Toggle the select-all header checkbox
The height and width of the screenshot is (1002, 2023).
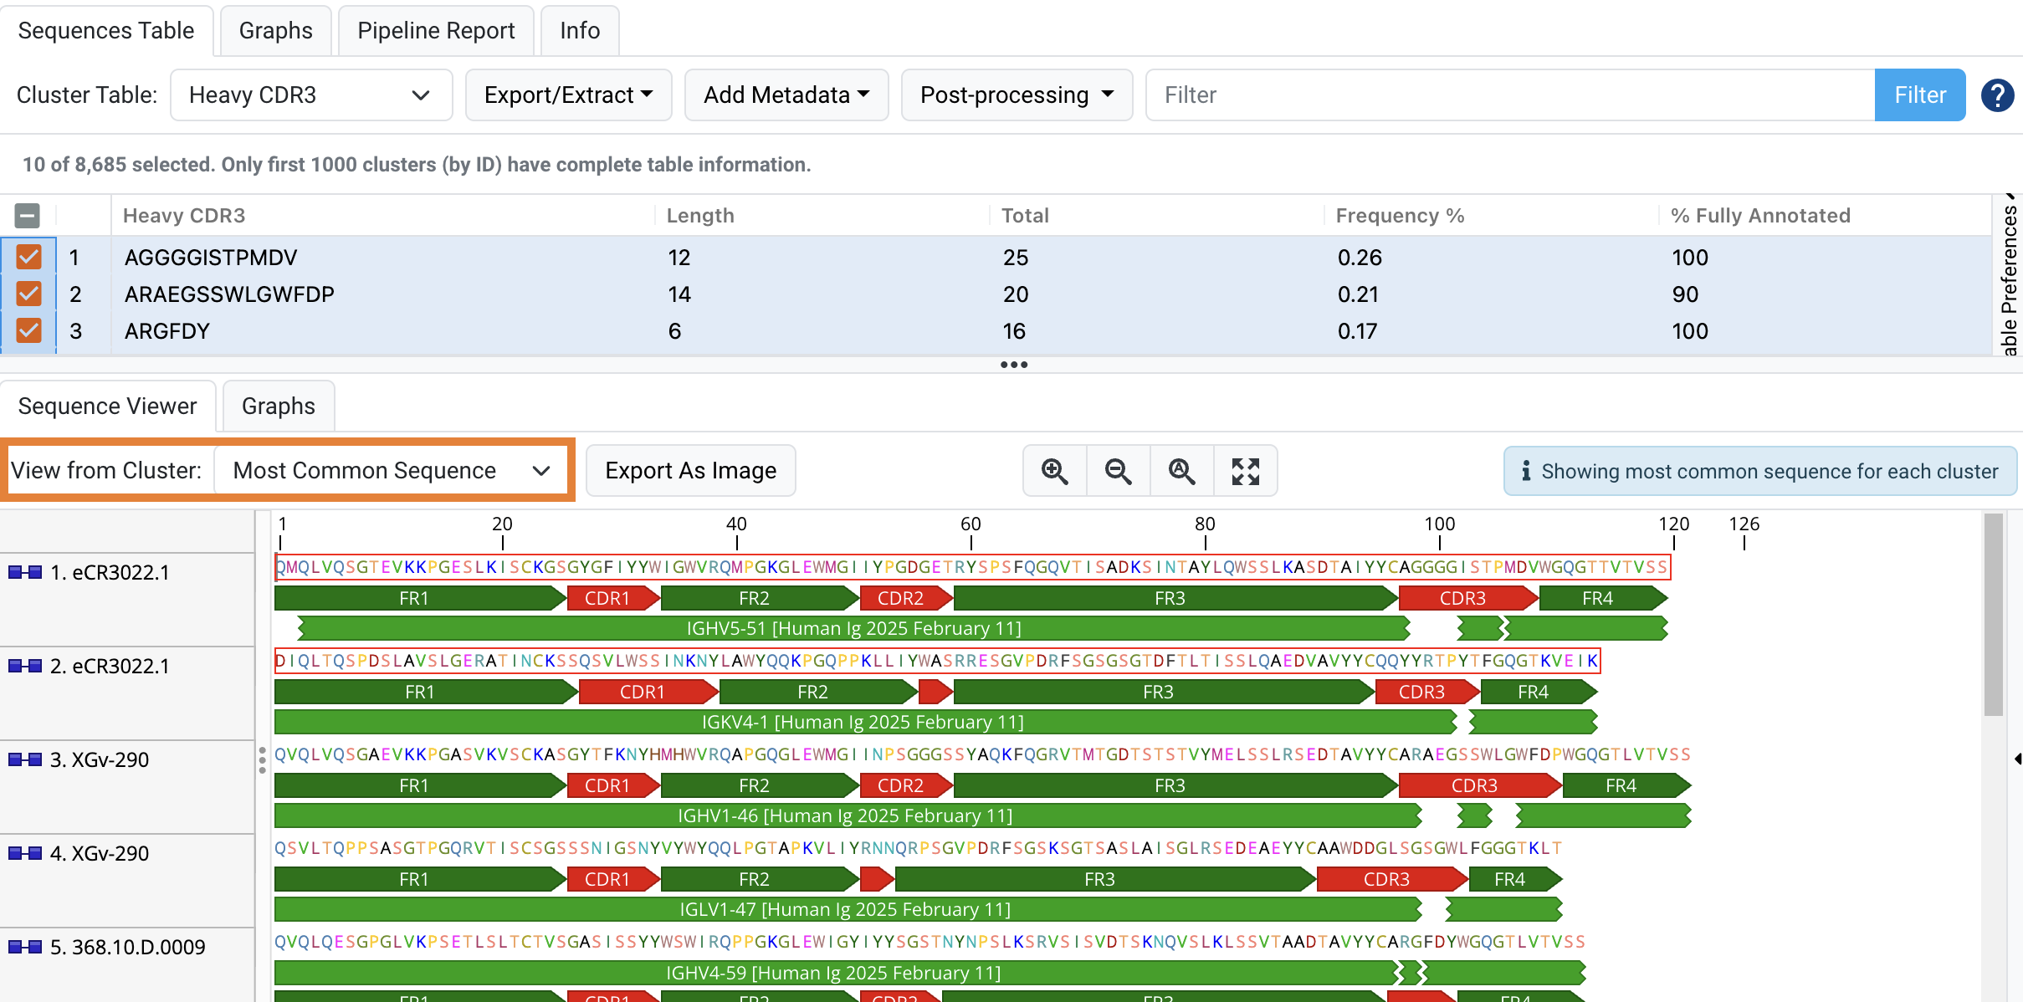(x=27, y=216)
